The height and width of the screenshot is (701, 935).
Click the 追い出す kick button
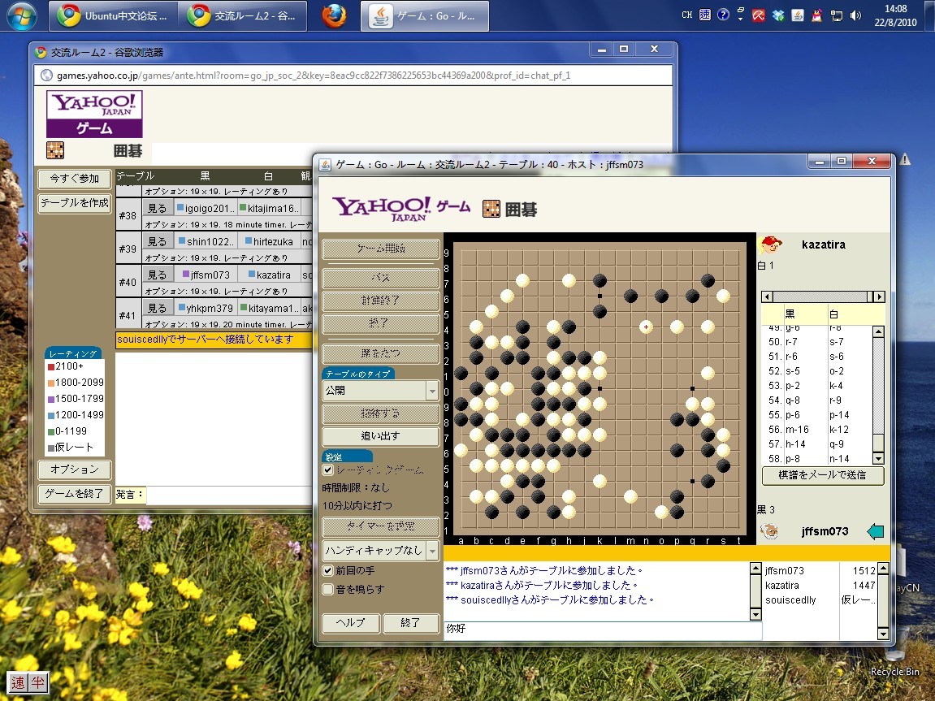pos(381,436)
